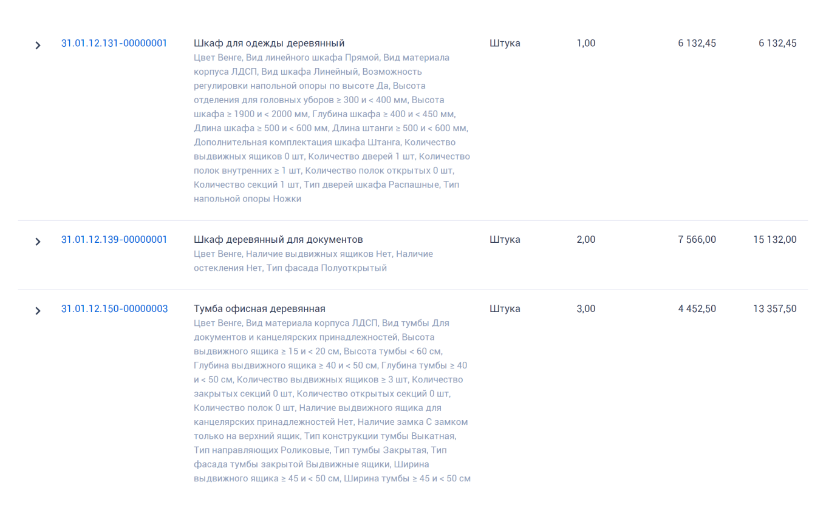
Task: Open code link 31.01.12.131-00000001
Action: [114, 43]
